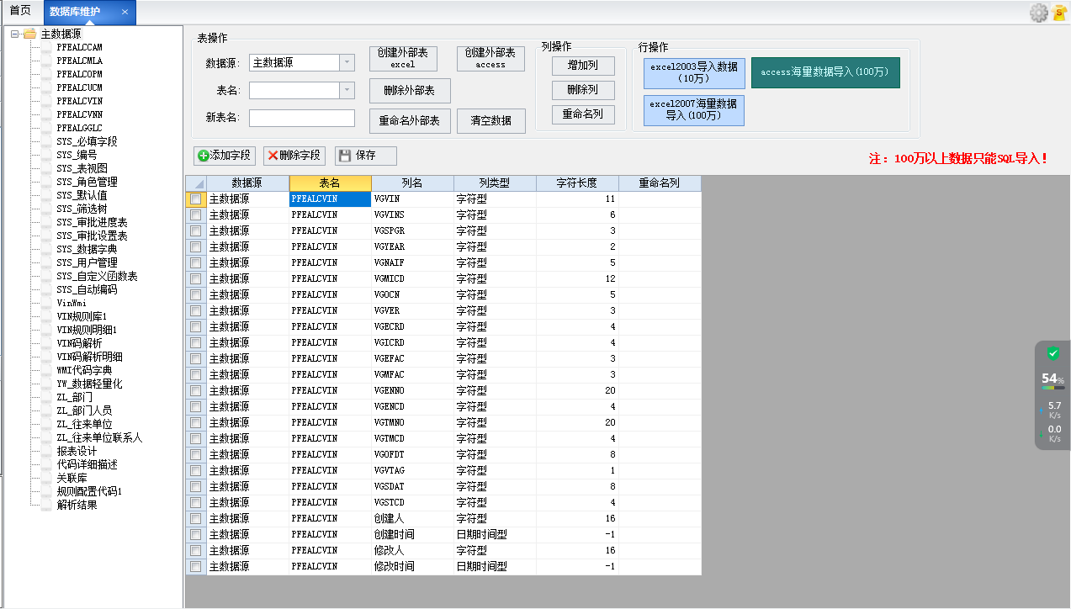Click the 删除列 button
Viewport: 1071px width, 609px height.
583,90
